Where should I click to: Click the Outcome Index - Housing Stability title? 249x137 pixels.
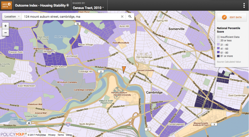pyautogui.click(x=40, y=5)
